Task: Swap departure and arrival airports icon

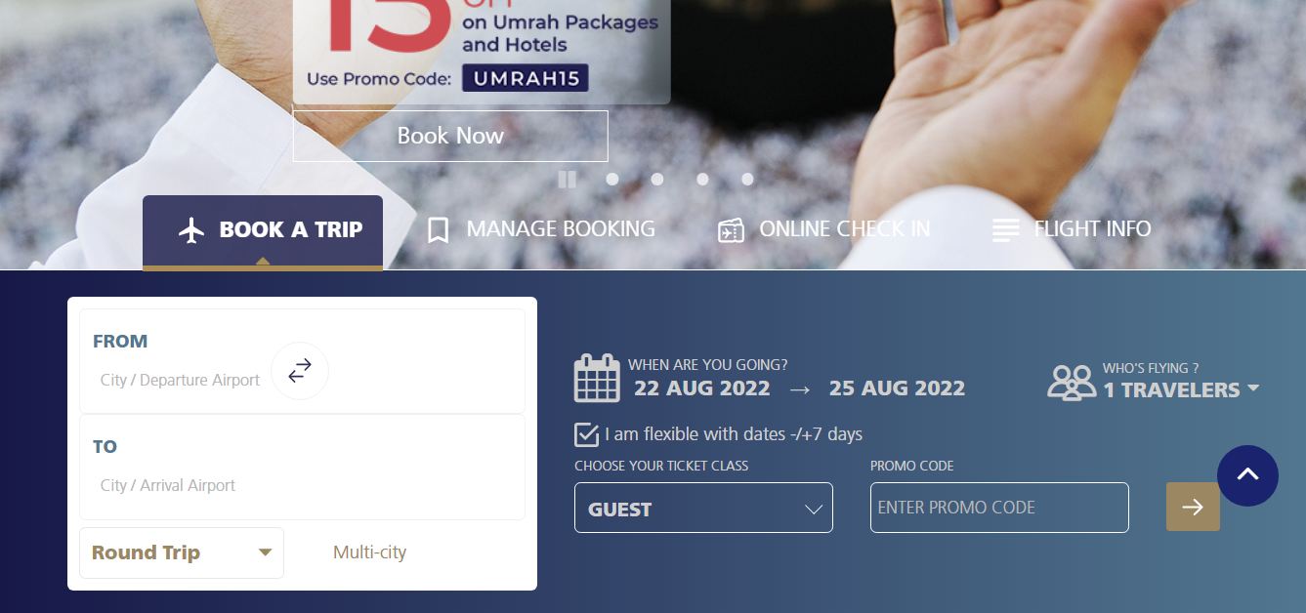Action: (x=300, y=371)
